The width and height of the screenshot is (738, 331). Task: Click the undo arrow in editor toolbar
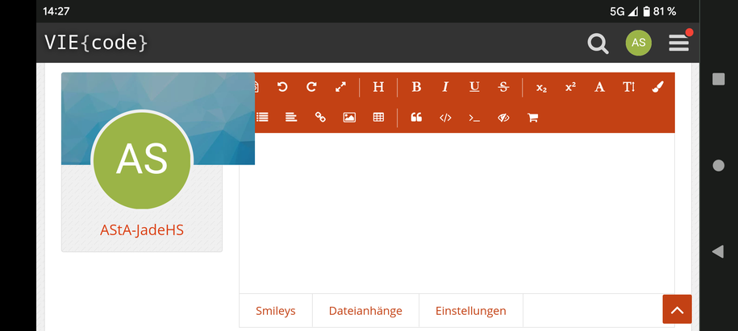[282, 87]
